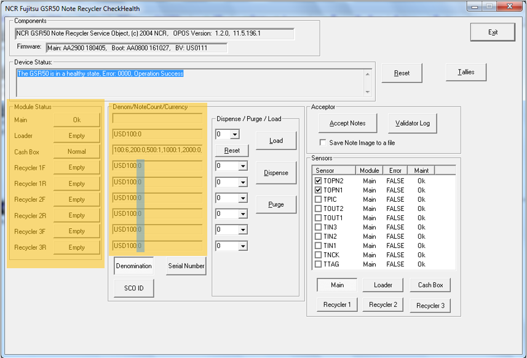Click the Load button

(276, 140)
